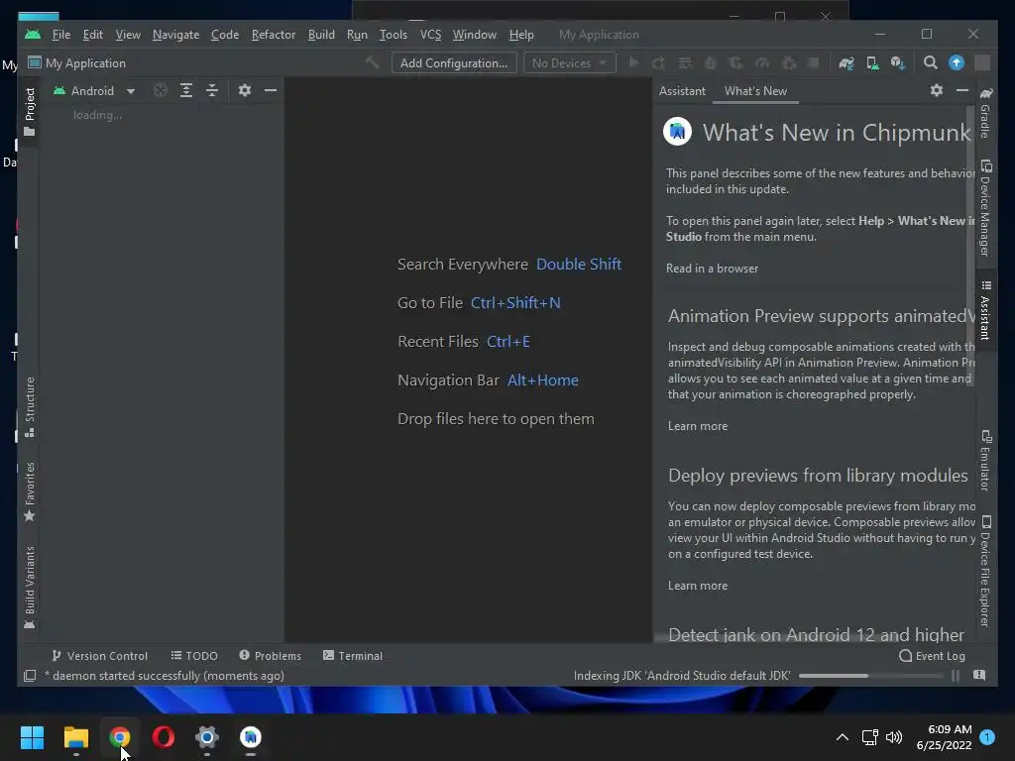Click Learn more under Animation Preview

point(698,426)
